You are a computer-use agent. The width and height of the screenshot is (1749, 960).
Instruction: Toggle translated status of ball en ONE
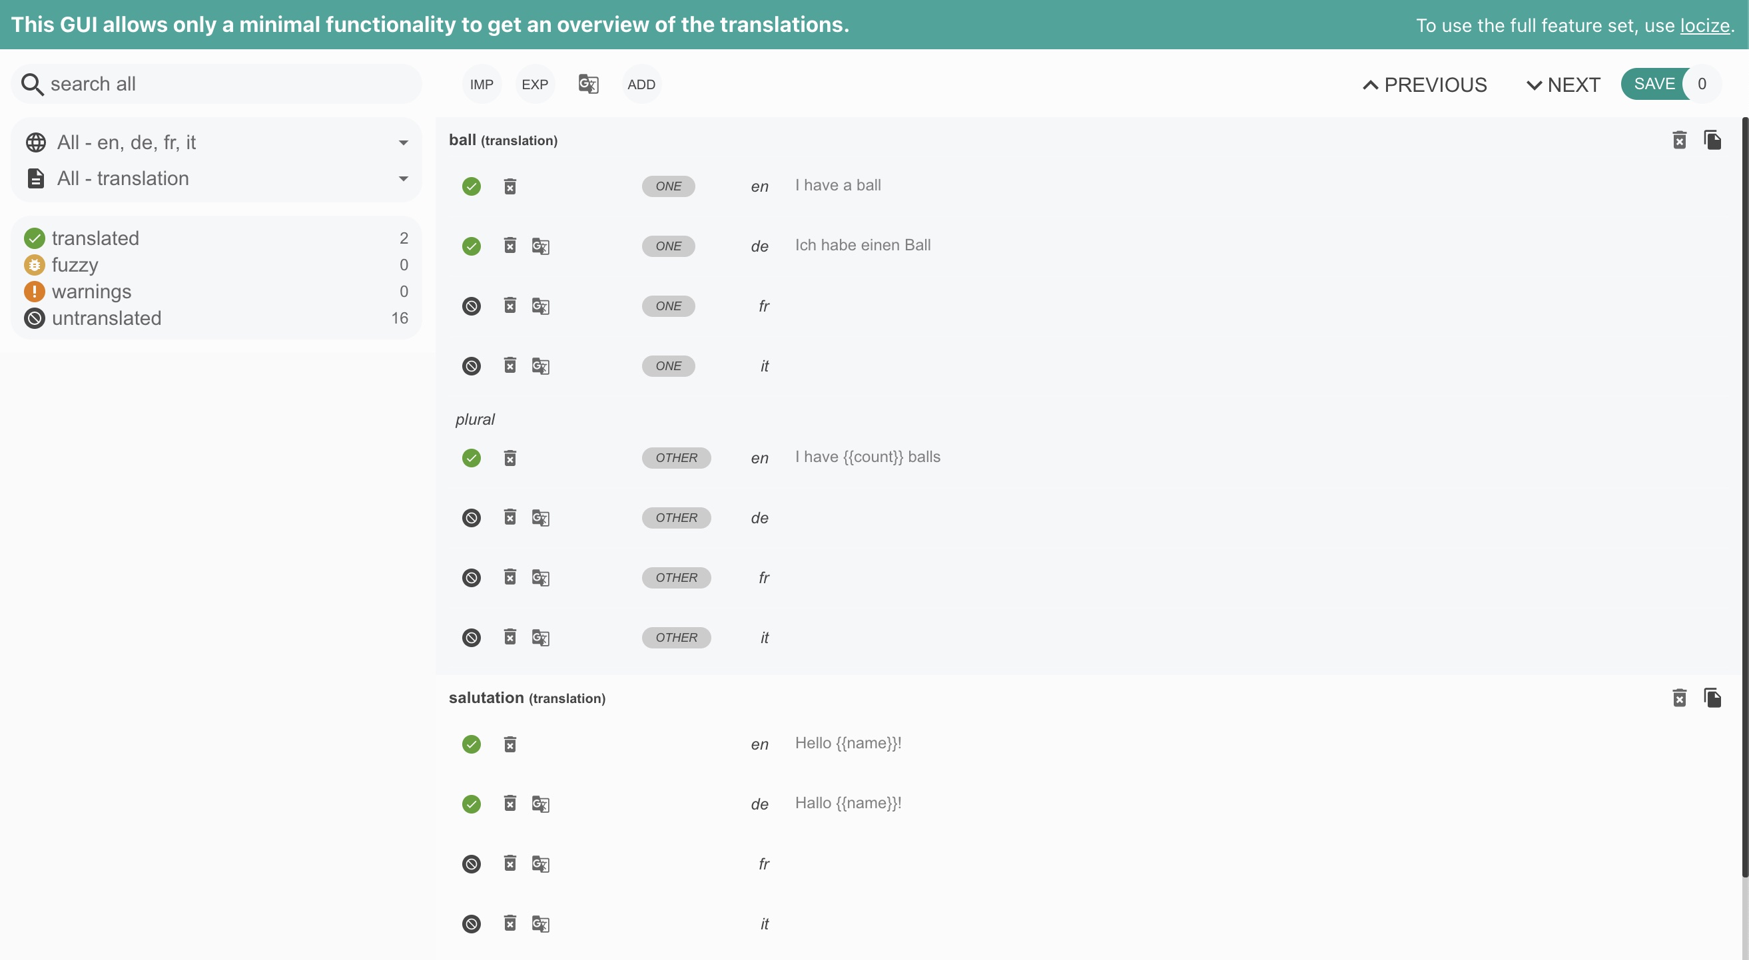pos(471,186)
